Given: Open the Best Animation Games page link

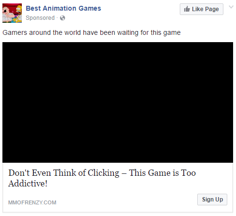Looking at the screenshot, I should tap(63, 8).
